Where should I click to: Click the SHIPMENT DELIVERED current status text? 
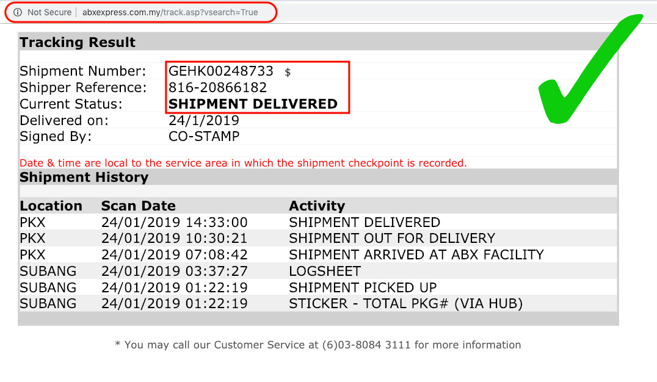click(253, 104)
